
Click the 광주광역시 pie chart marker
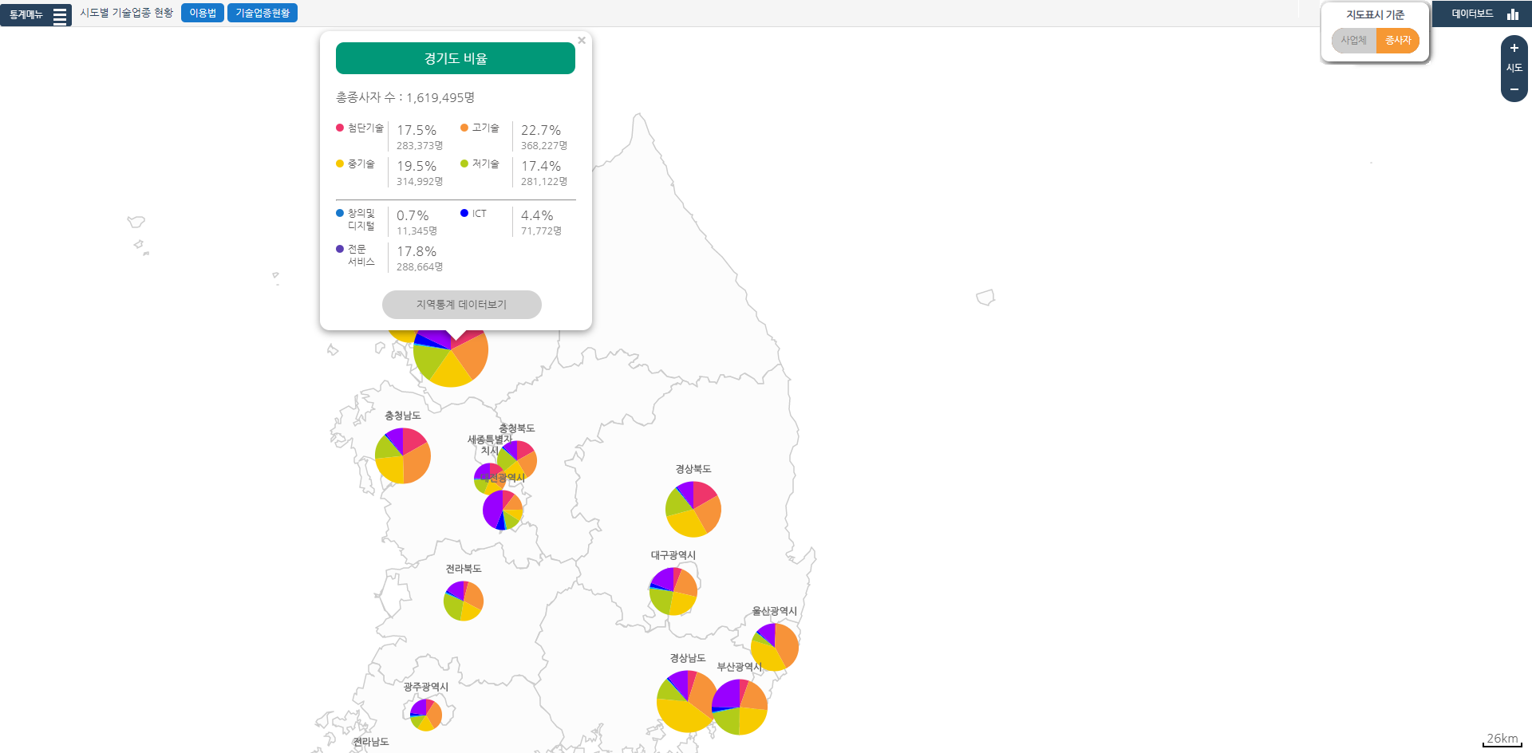click(426, 715)
